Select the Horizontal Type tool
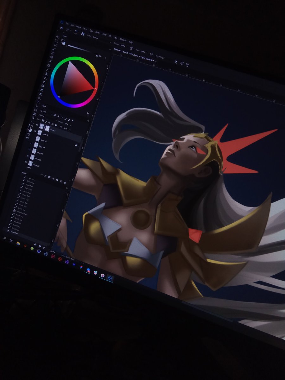285x380 pixels. coord(38,102)
